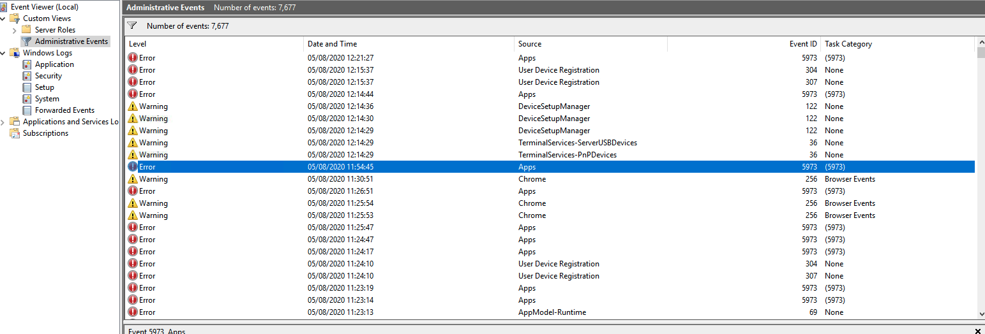Select Server Roles in the tree

(x=55, y=30)
